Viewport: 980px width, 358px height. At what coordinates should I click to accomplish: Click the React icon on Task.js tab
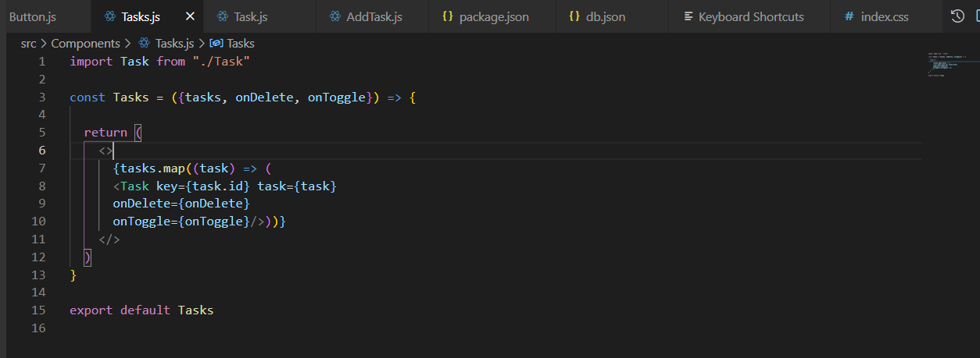(223, 16)
